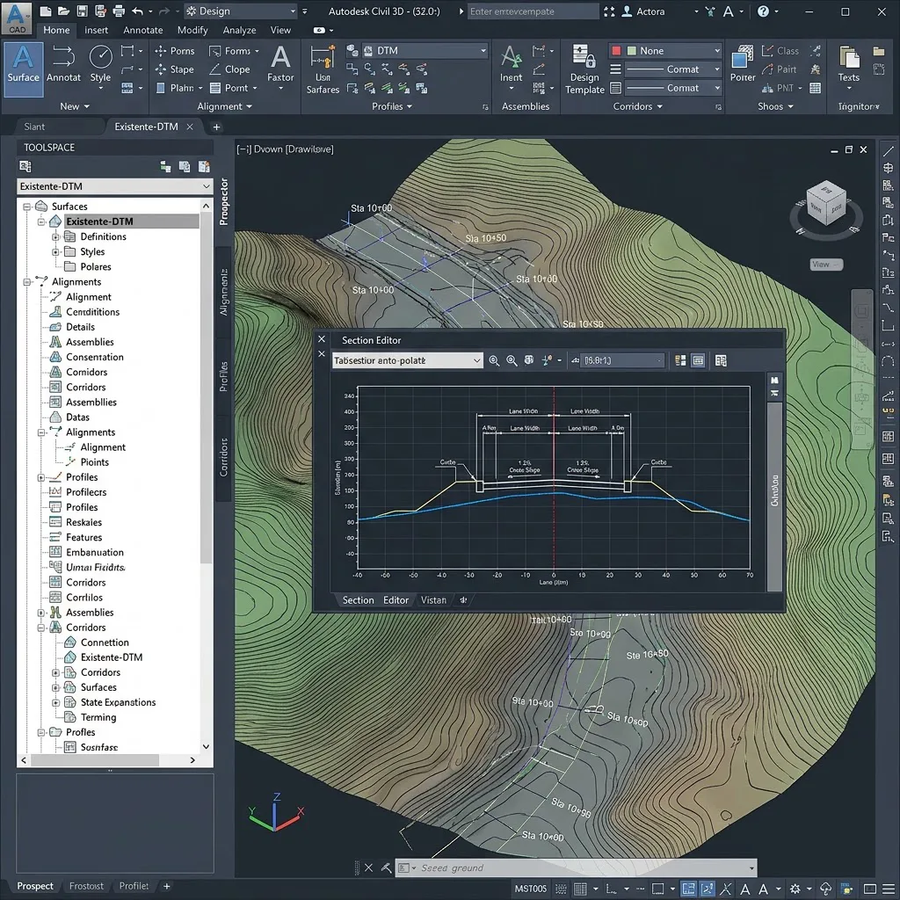Click the table icon in Section Editor toolbar
Image resolution: width=900 pixels, height=900 pixels.
pyautogui.click(x=721, y=360)
